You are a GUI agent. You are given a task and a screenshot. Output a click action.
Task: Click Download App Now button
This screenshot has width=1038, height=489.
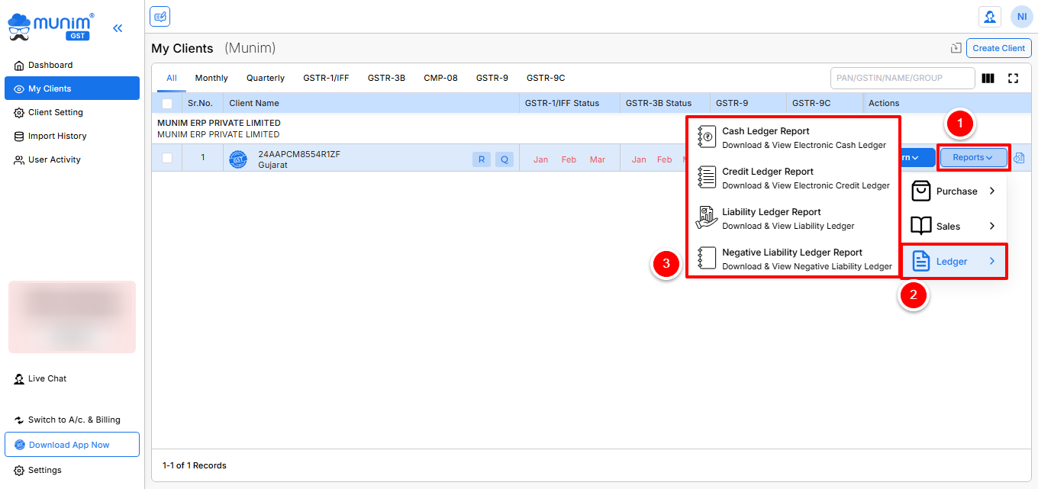pyautogui.click(x=72, y=445)
